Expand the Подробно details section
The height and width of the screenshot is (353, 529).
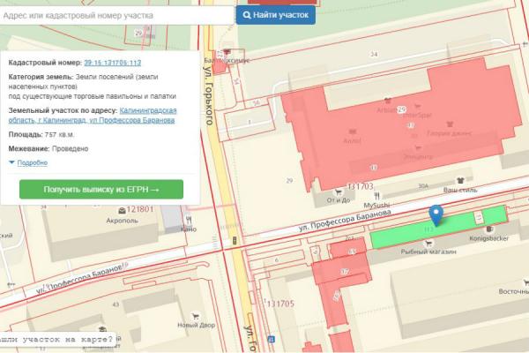click(x=28, y=162)
